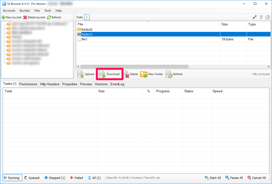Select the file1 row
This screenshot has height=184, width=272.
[x=173, y=39]
